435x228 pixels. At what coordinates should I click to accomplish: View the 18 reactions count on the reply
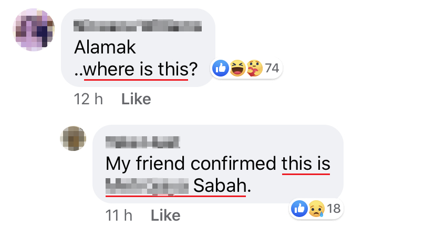pyautogui.click(x=334, y=209)
